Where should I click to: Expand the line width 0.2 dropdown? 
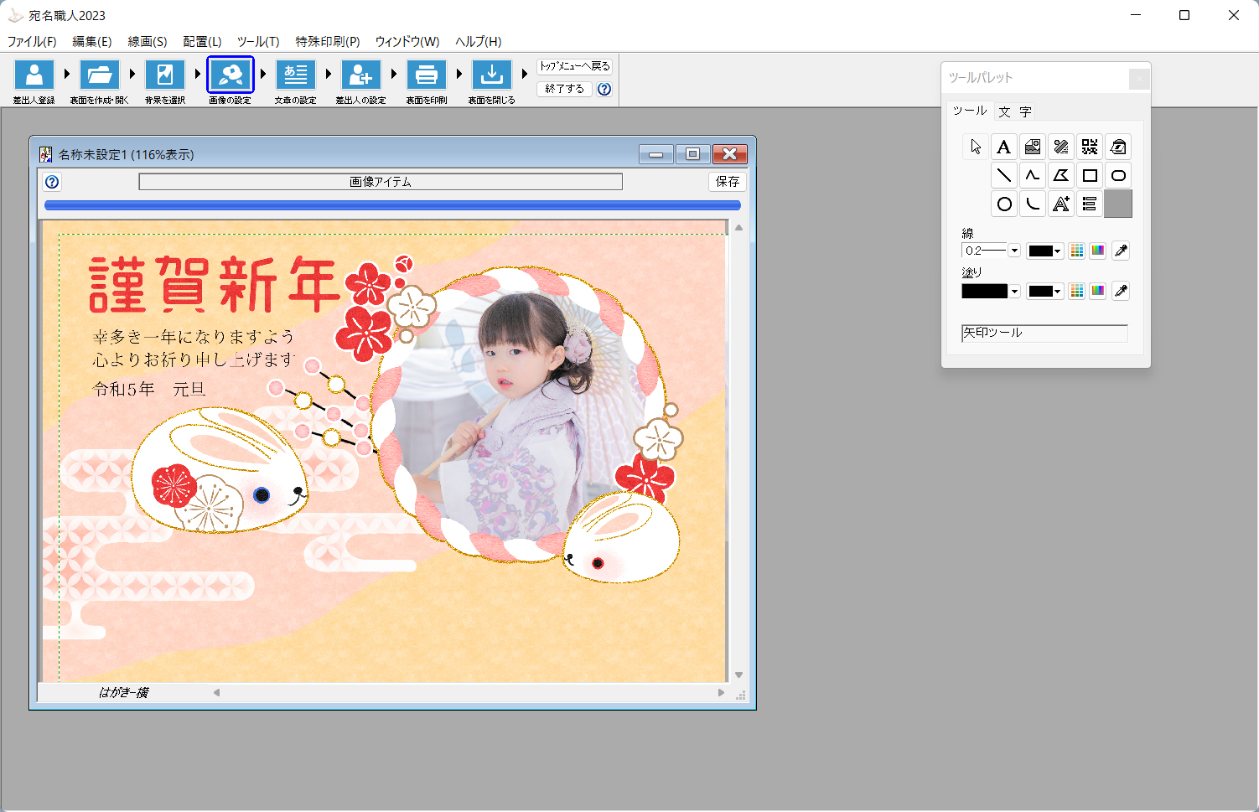(1014, 251)
